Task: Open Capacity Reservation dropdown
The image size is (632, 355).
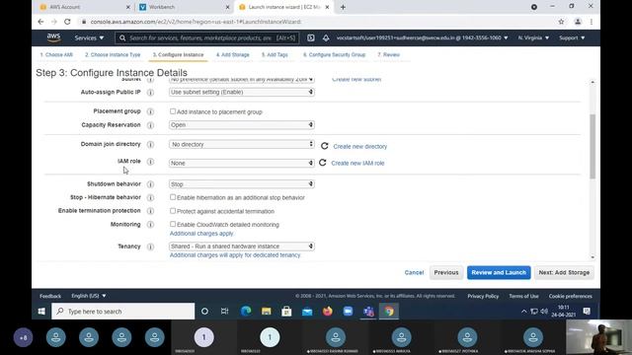Action: pos(241,125)
